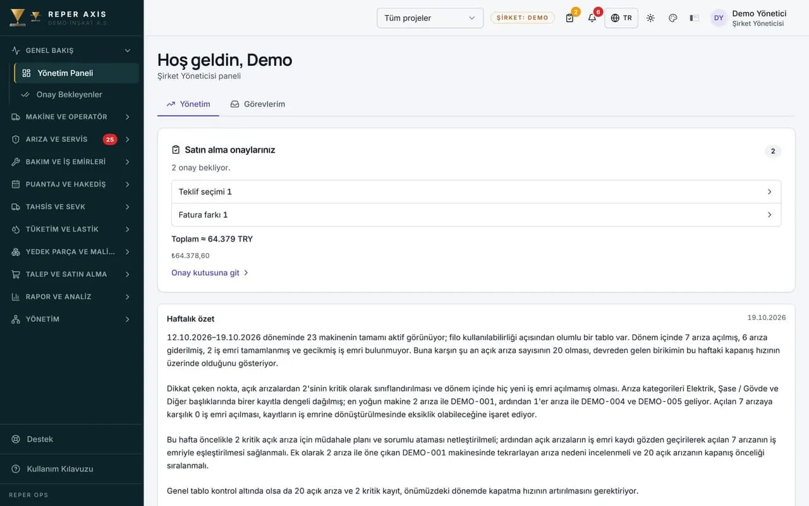Viewport: 809px width, 506px height.
Task: Click the Arıza ve Servis shield icon
Action: coord(16,139)
